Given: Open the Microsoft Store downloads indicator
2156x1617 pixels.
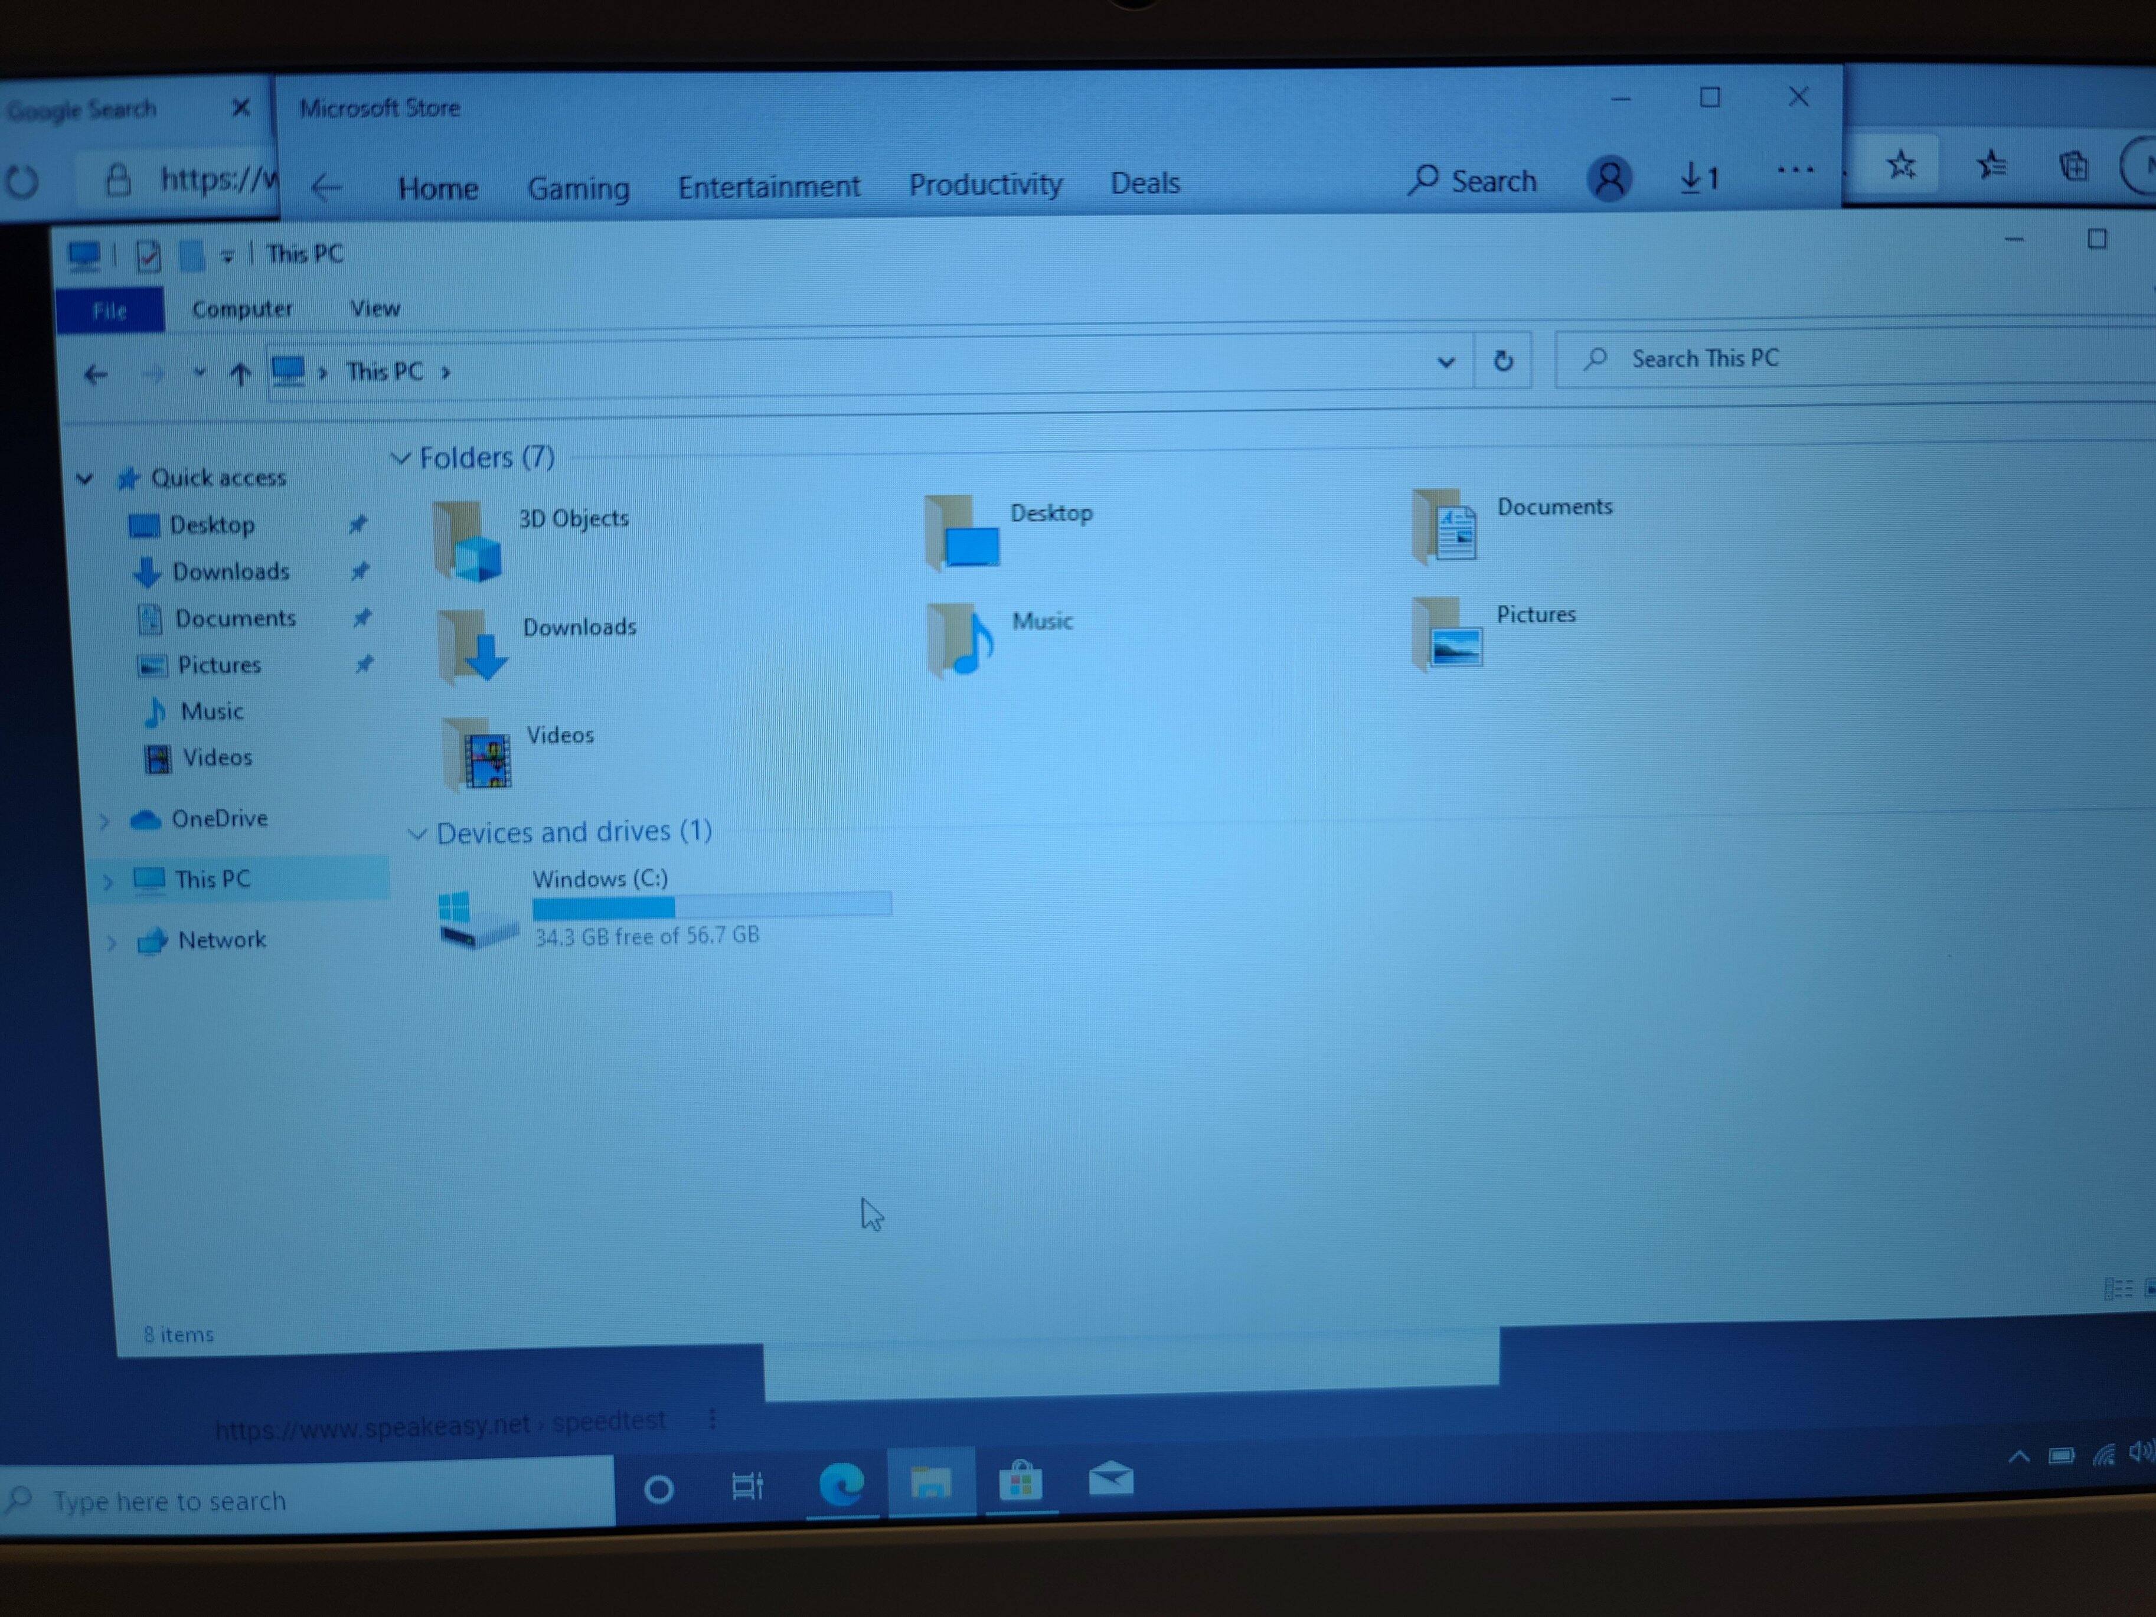Looking at the screenshot, I should point(1698,177).
